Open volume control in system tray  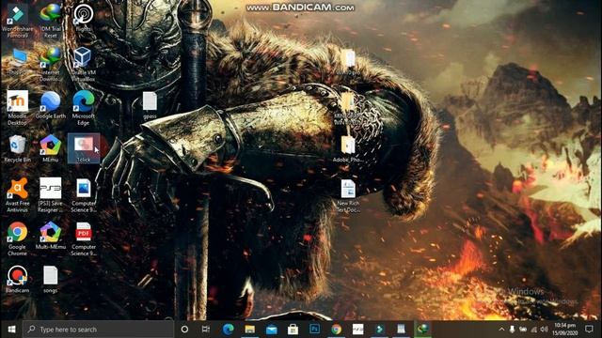pos(544,330)
